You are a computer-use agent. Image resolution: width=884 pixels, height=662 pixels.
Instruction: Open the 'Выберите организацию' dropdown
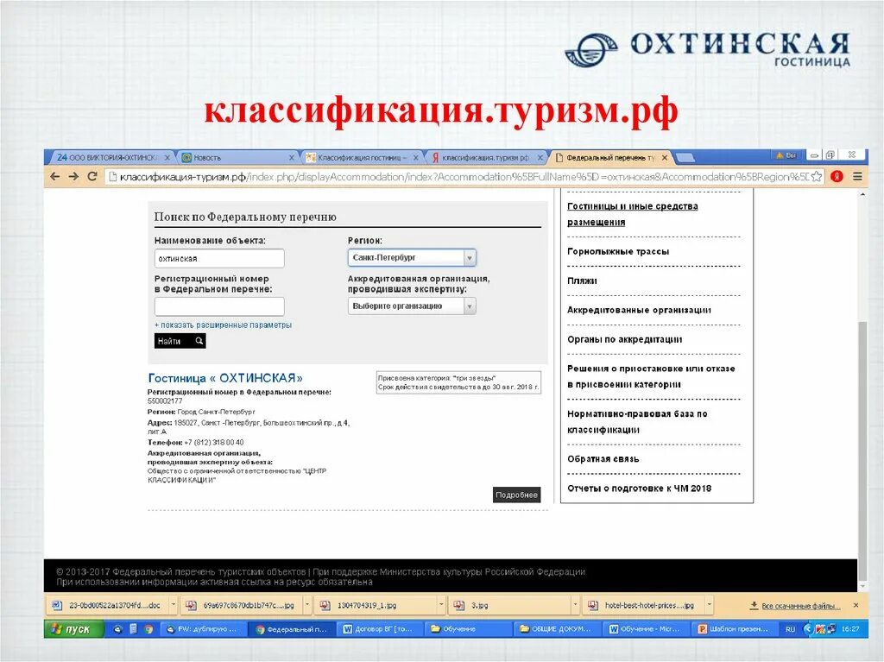point(412,306)
